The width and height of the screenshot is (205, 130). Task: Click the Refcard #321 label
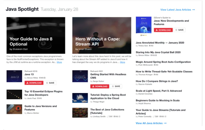coord(97,71)
